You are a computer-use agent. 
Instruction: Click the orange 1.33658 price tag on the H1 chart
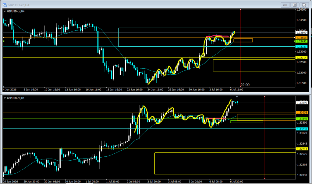click(302, 112)
